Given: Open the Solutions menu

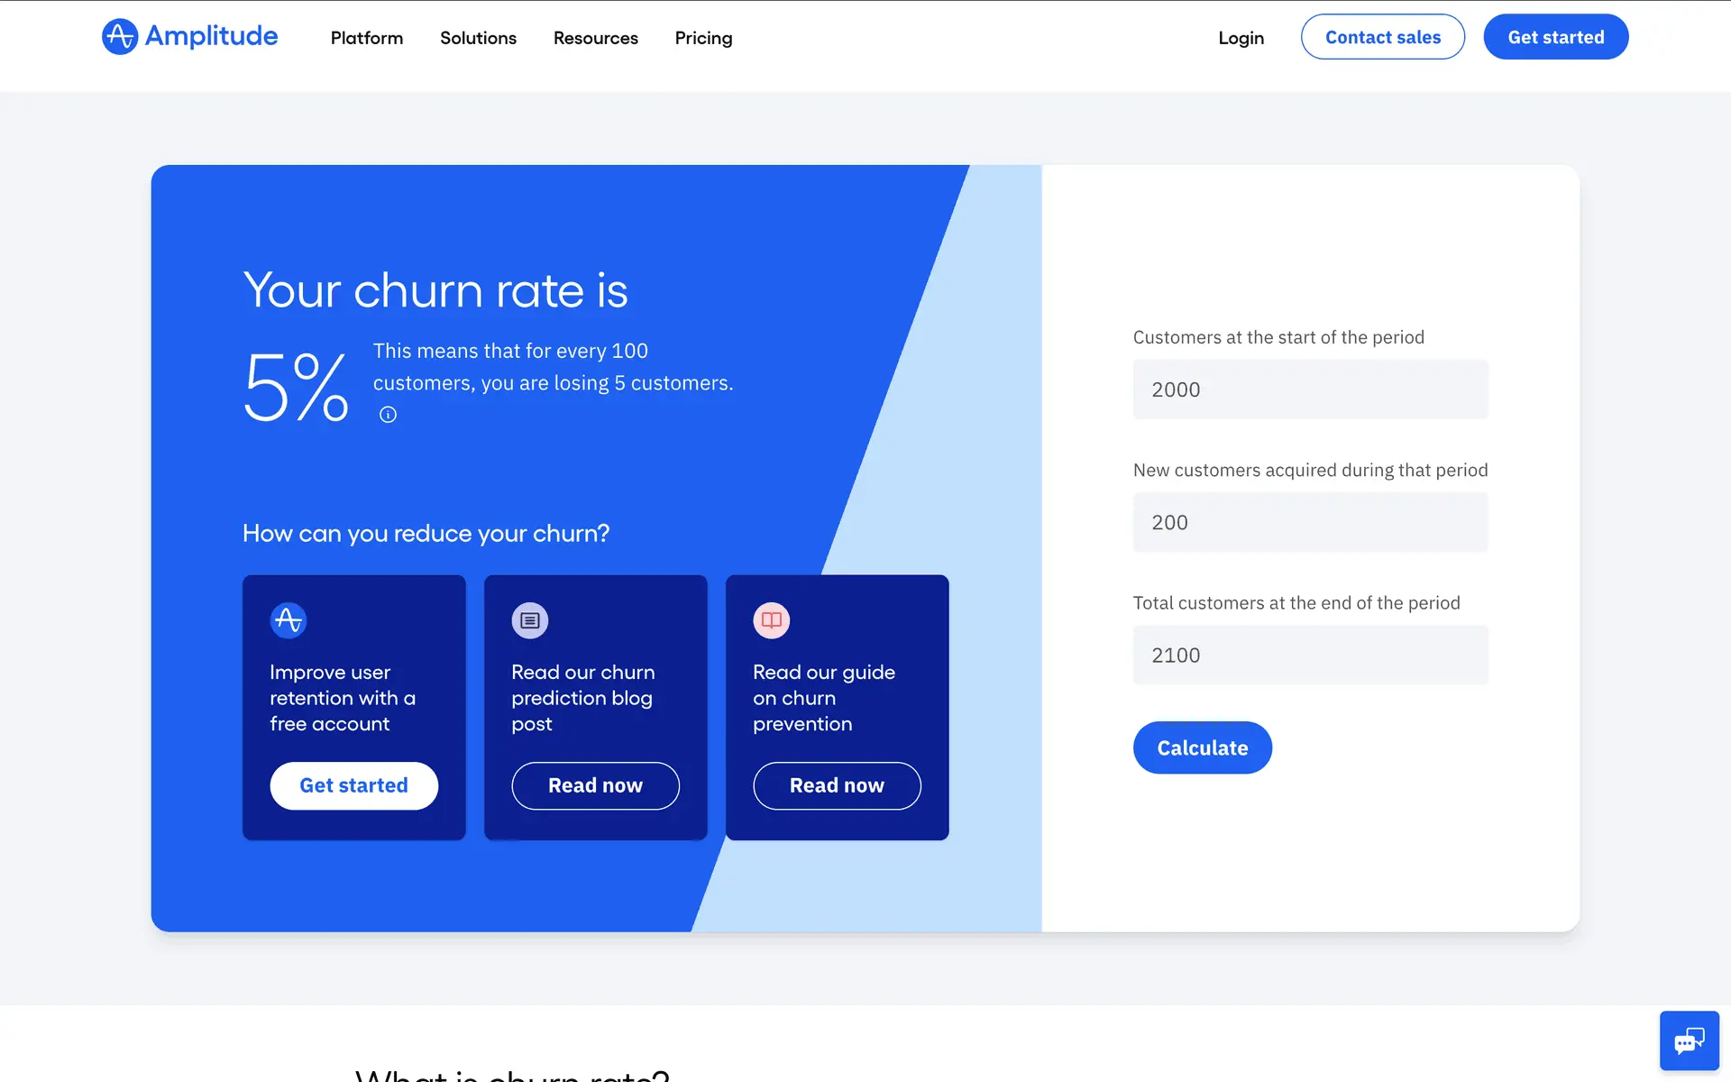Looking at the screenshot, I should [x=478, y=38].
